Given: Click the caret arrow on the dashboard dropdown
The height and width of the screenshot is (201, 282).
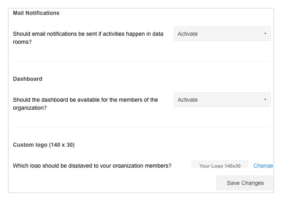Looking at the screenshot, I should coord(265,99).
